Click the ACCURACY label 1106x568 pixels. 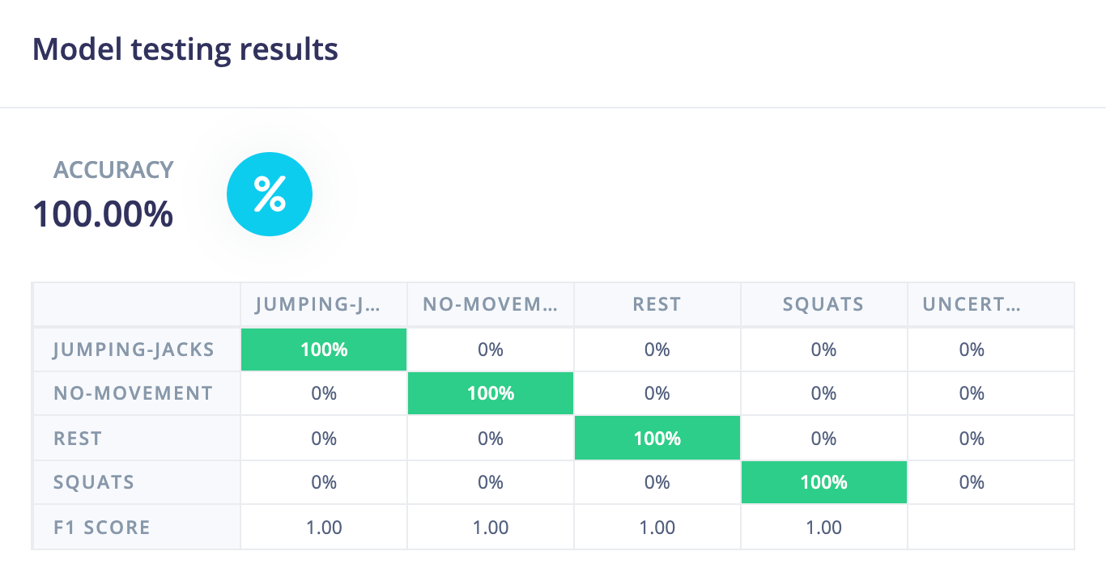click(113, 170)
